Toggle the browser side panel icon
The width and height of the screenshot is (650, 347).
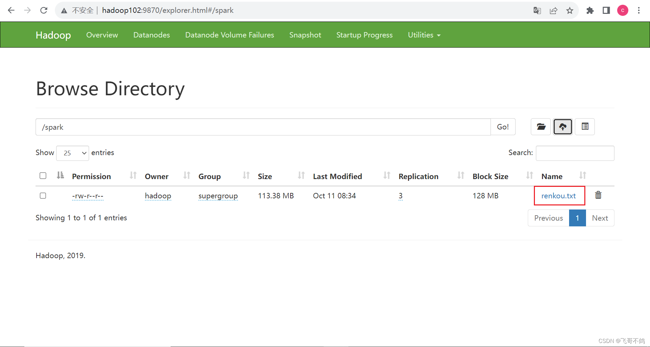[606, 10]
